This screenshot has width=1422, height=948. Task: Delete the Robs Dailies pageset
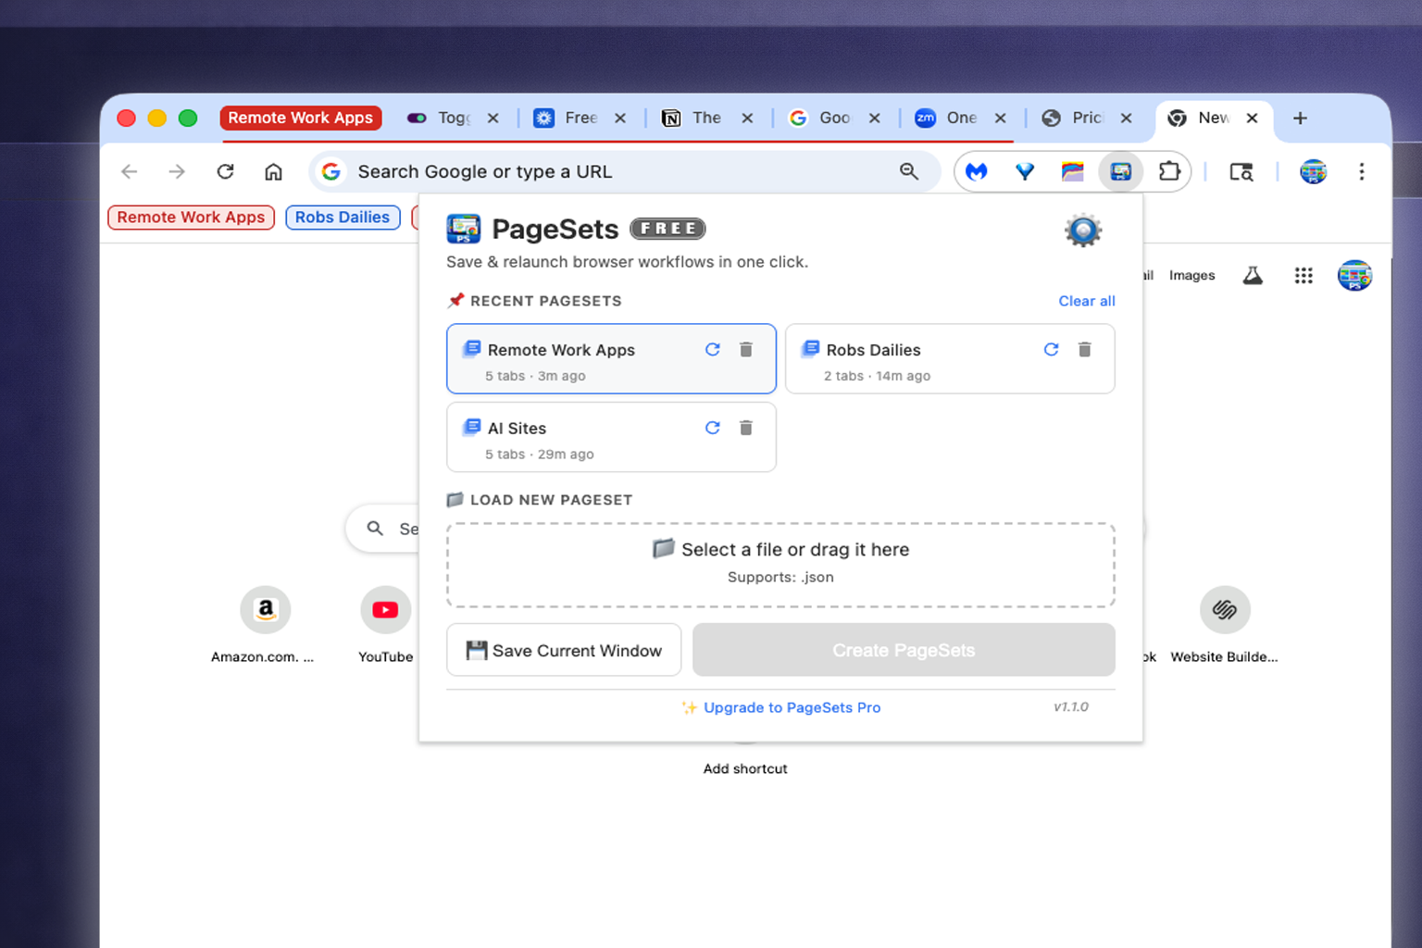(x=1085, y=349)
